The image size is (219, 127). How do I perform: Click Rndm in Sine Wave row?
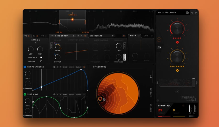[x=72, y=94]
